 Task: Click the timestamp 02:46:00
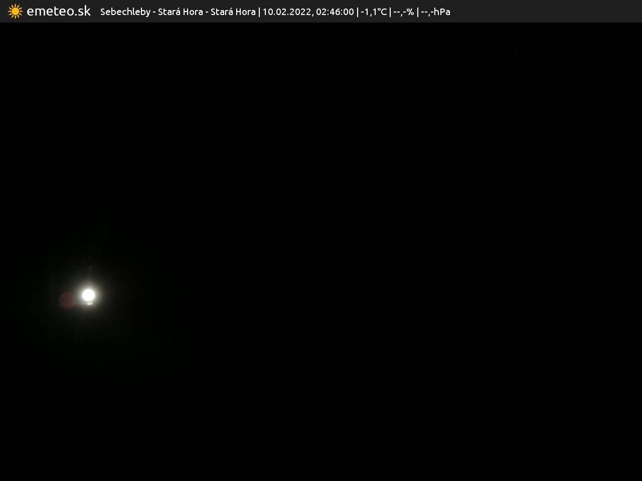click(x=335, y=12)
